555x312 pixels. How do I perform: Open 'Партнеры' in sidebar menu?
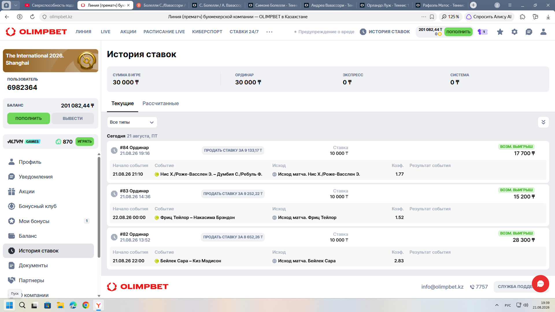48,280
